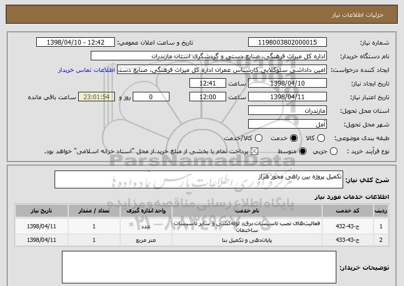Click the اطلاعات خدمات مورد نیاز heading
This screenshot has width=404, height=286.
tap(352, 197)
